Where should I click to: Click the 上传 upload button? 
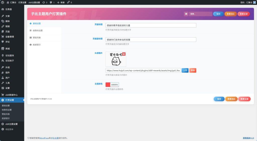coord(185,70)
